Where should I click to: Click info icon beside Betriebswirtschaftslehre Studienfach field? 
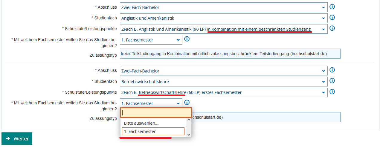click(332, 81)
